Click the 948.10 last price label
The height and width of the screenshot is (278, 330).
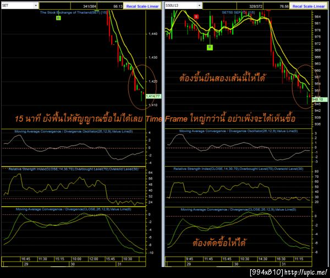tap(320, 99)
